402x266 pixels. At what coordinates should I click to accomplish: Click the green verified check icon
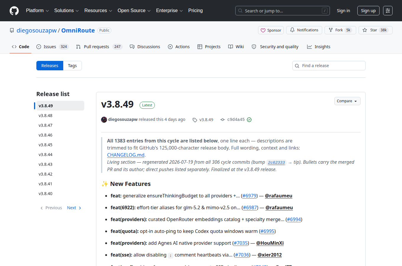pyautogui.click(x=249, y=120)
